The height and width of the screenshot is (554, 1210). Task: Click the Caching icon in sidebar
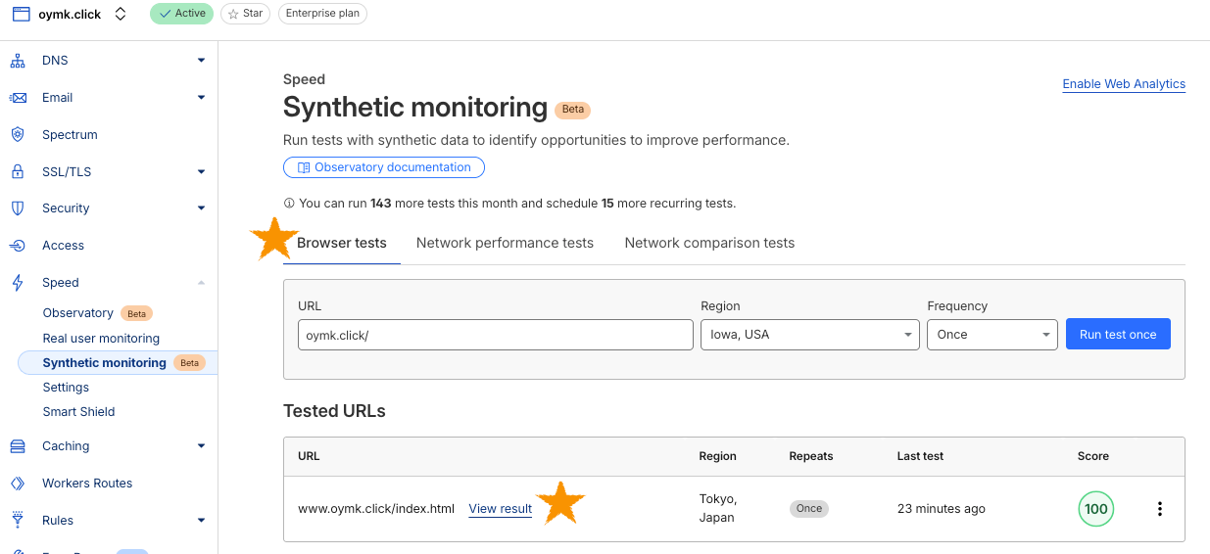click(x=18, y=446)
